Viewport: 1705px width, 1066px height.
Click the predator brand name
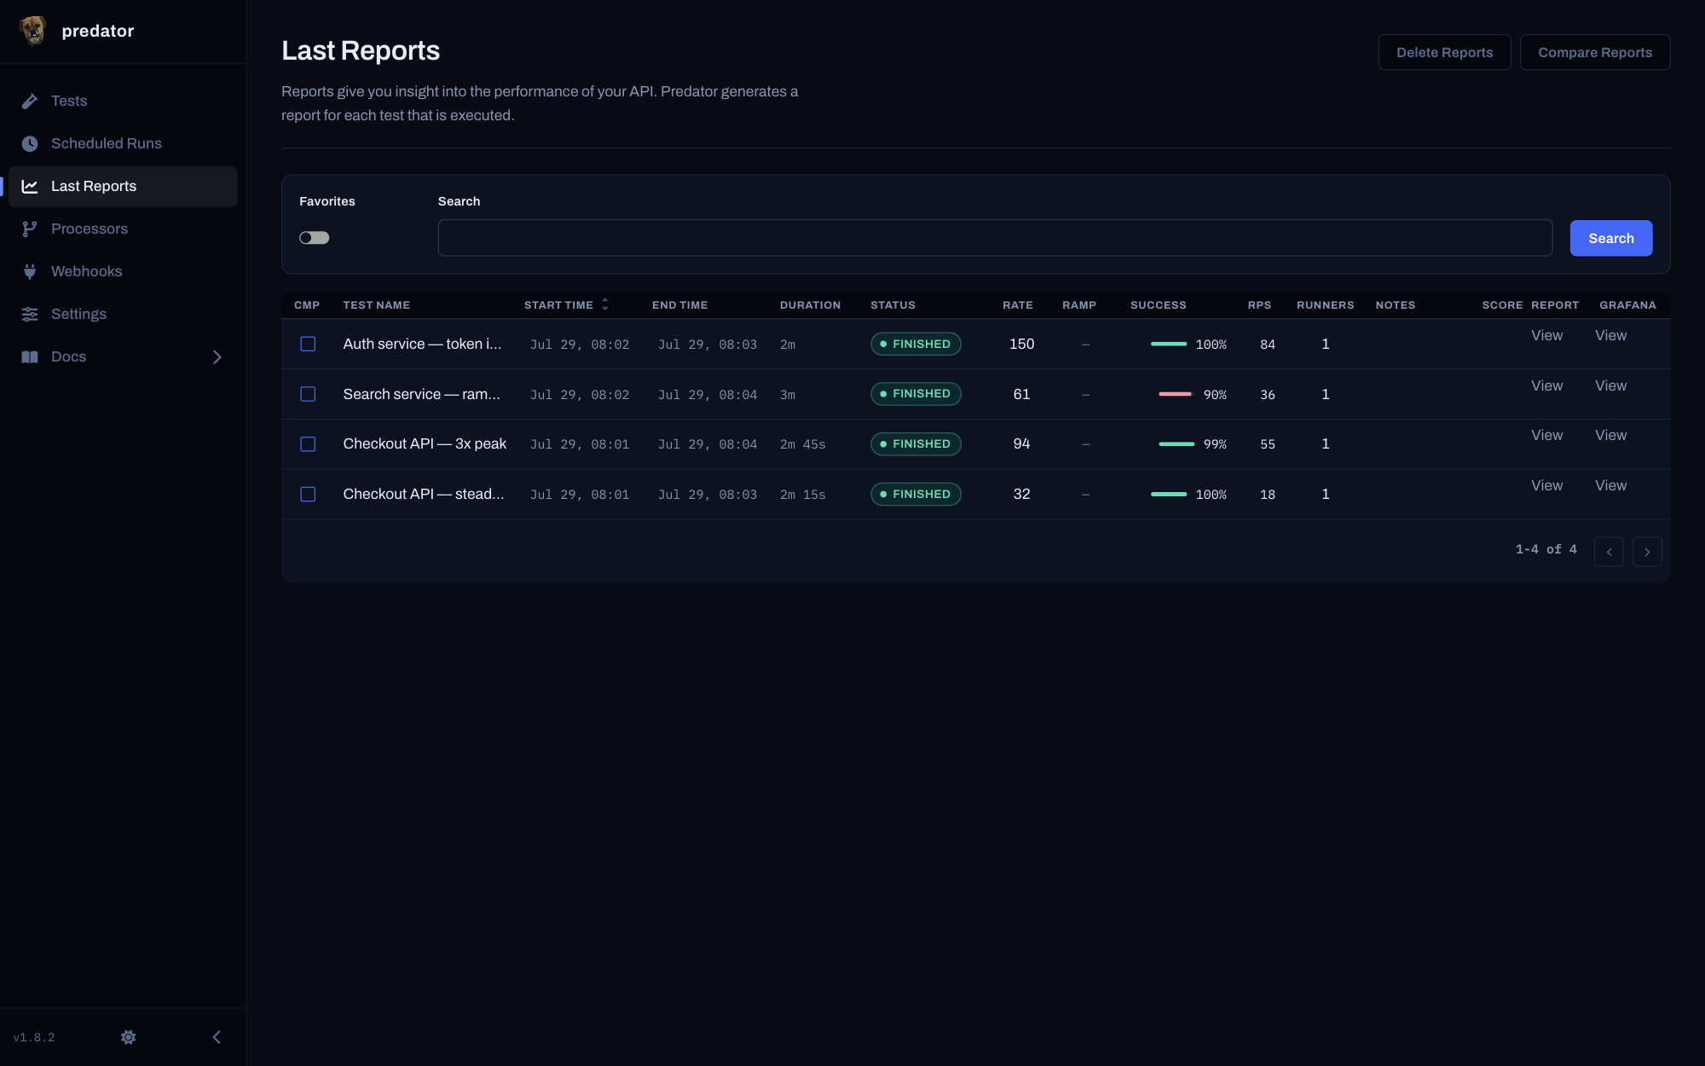click(x=98, y=31)
